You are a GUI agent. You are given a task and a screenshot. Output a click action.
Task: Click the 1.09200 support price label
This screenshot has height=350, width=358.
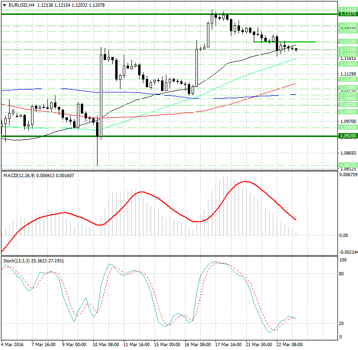click(348, 136)
